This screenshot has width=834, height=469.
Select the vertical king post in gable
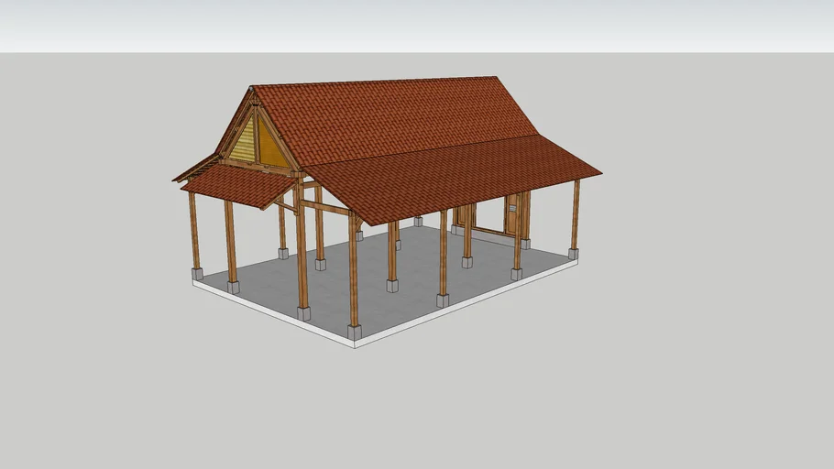click(x=257, y=137)
